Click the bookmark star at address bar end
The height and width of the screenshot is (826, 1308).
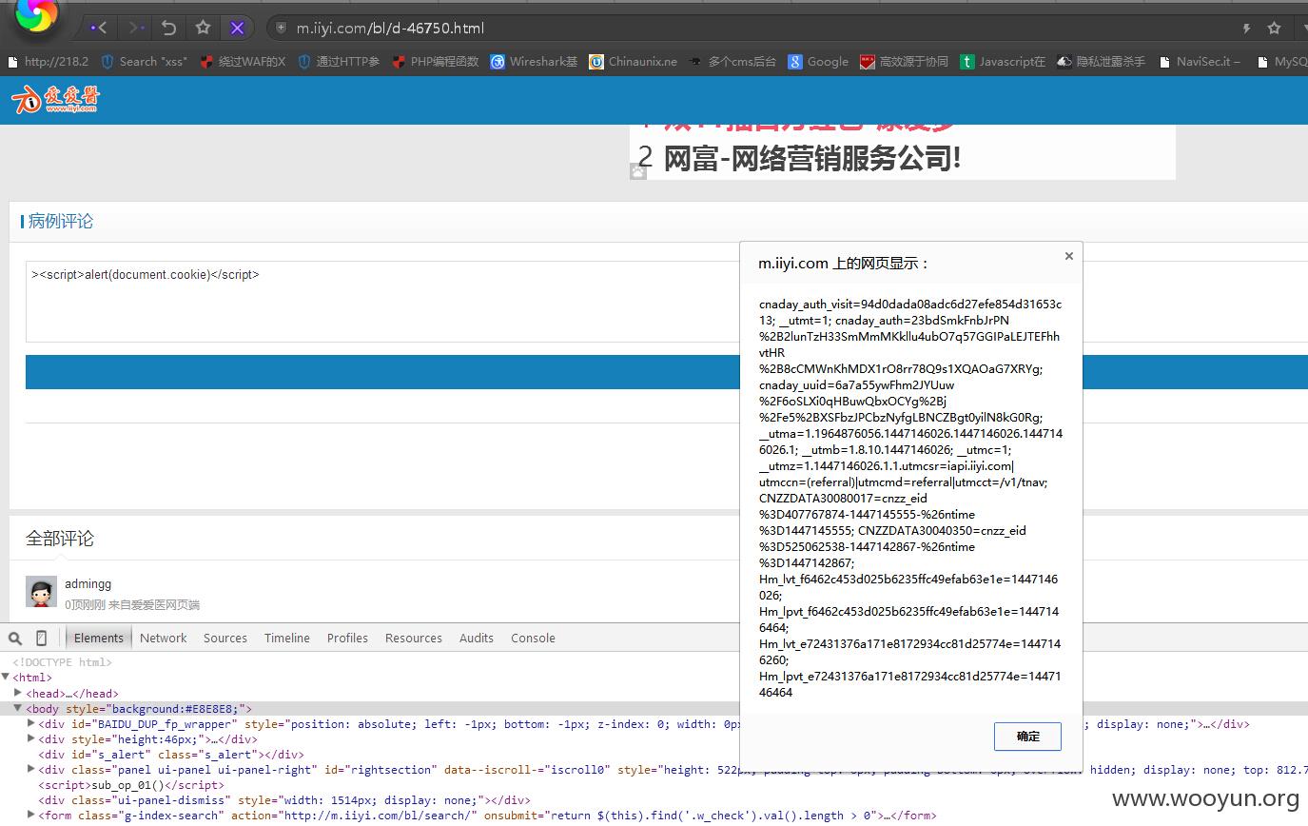pyautogui.click(x=1274, y=29)
